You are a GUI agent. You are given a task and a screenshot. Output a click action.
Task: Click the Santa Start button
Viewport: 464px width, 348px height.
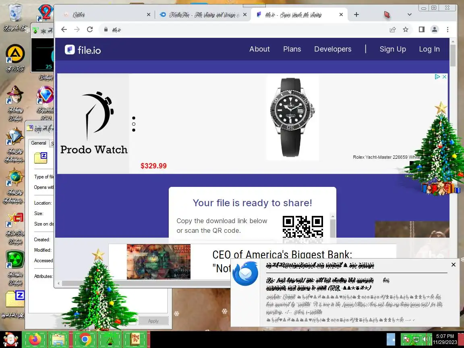pos(10,340)
